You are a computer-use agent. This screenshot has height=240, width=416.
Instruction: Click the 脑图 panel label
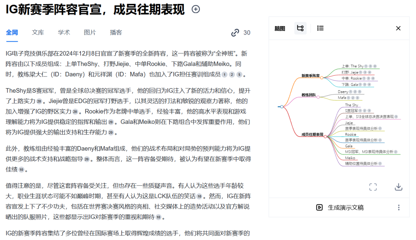click(280, 28)
